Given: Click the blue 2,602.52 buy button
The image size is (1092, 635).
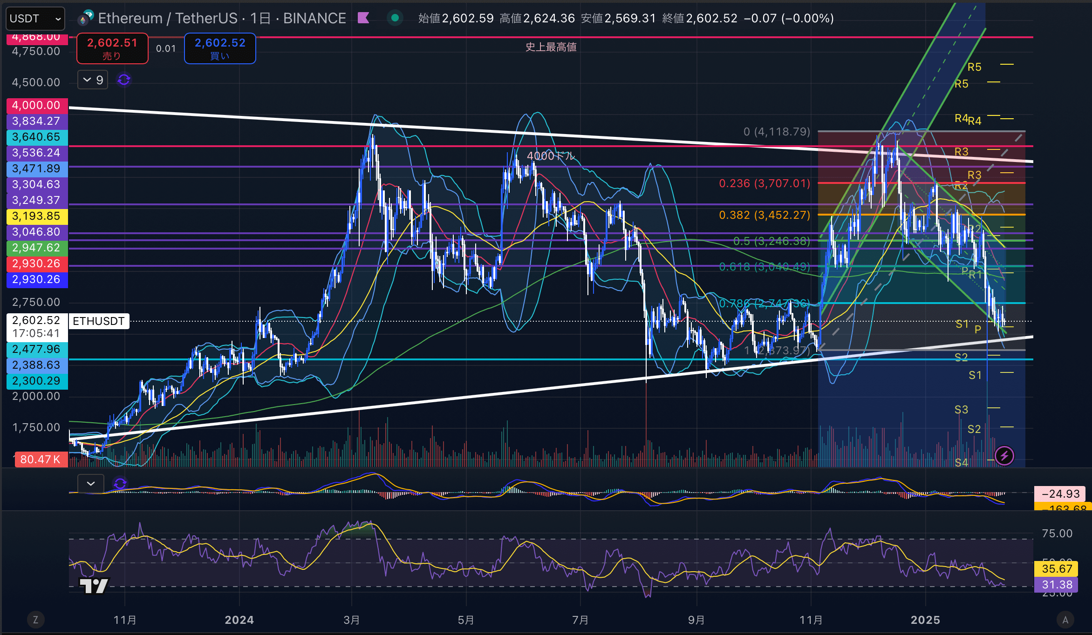Looking at the screenshot, I should (220, 48).
